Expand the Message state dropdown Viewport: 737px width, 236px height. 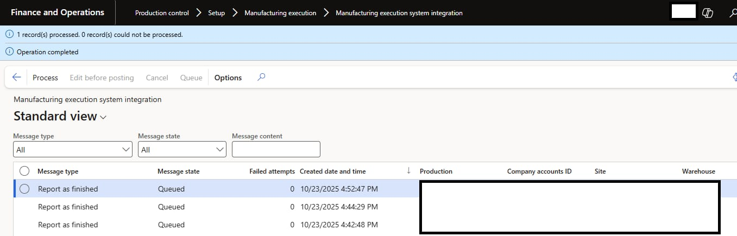[x=220, y=150]
